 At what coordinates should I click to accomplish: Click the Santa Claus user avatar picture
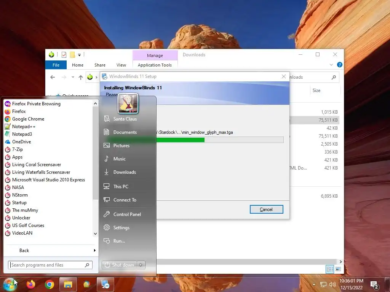[128, 103]
